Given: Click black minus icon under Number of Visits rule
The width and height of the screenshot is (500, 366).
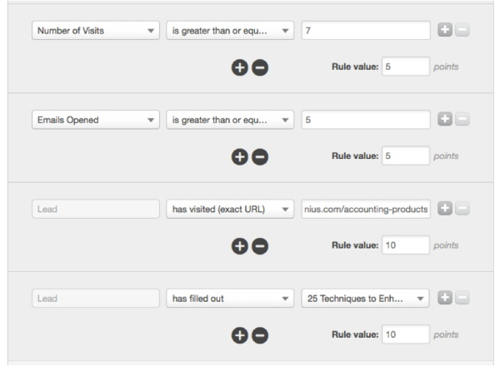Looking at the screenshot, I should (260, 67).
